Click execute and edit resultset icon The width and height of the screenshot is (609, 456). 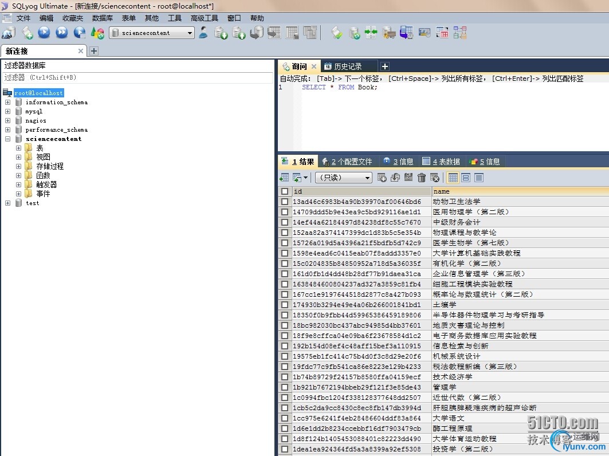pyautogui.click(x=79, y=33)
